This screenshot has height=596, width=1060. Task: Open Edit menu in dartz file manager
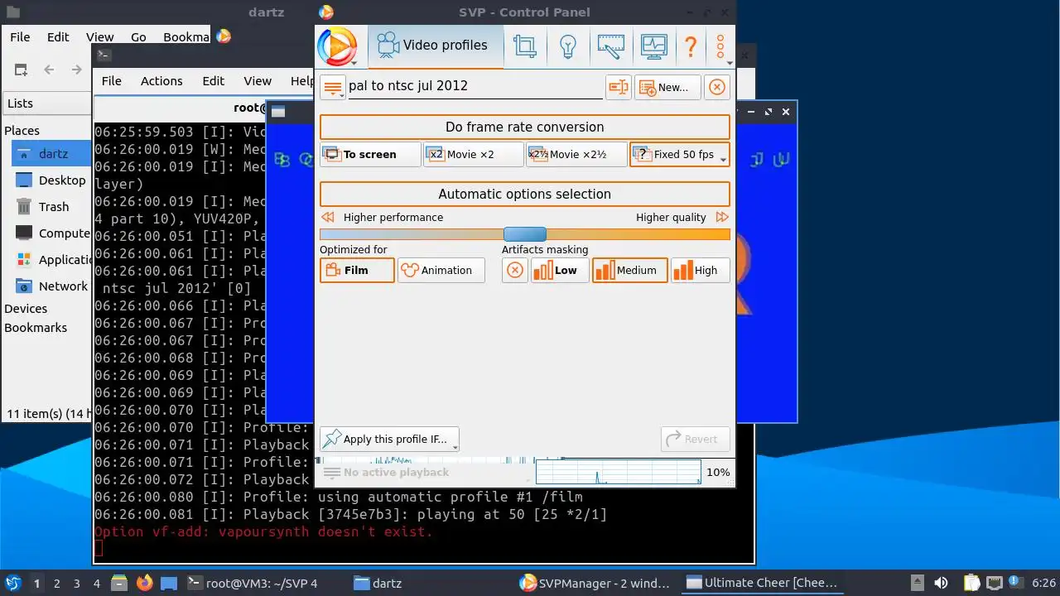click(x=58, y=36)
